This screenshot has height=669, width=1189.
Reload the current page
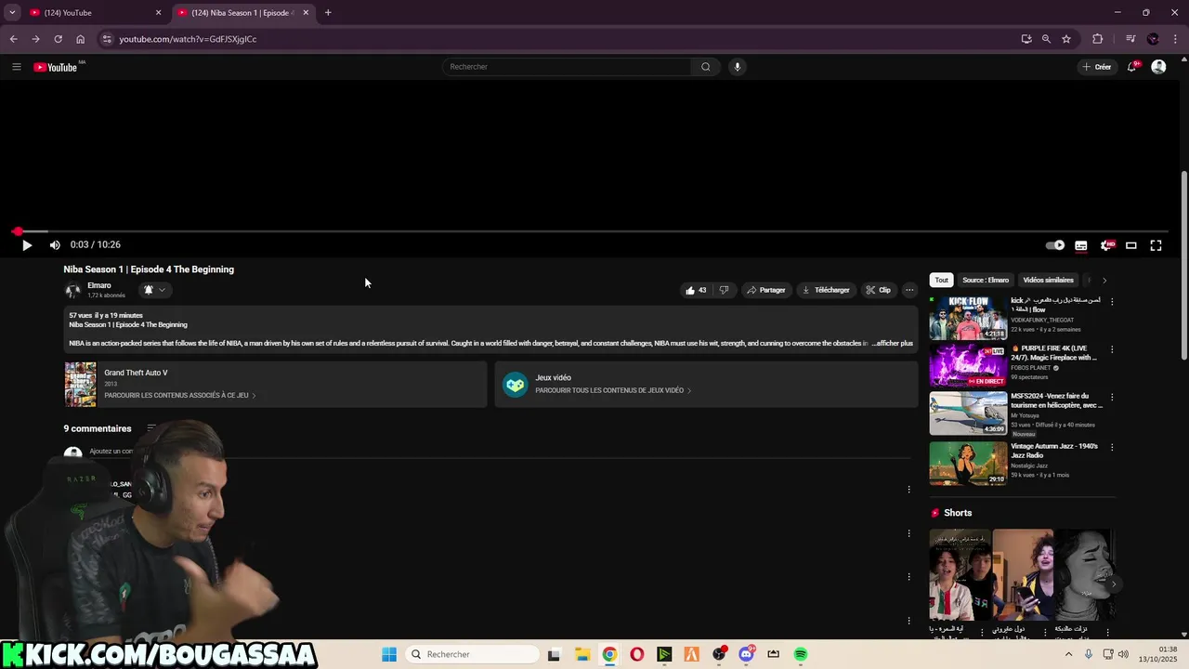[x=58, y=39]
